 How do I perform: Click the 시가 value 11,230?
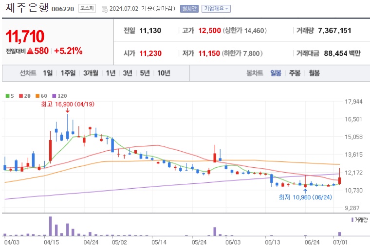tap(150, 53)
